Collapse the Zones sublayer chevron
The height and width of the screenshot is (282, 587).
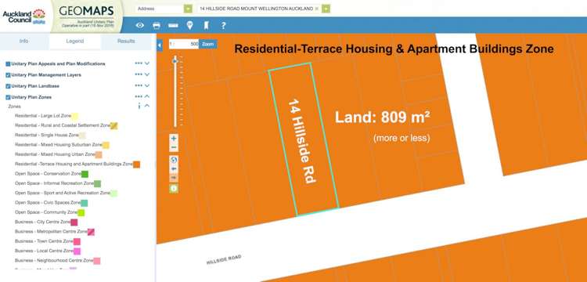click(x=147, y=106)
